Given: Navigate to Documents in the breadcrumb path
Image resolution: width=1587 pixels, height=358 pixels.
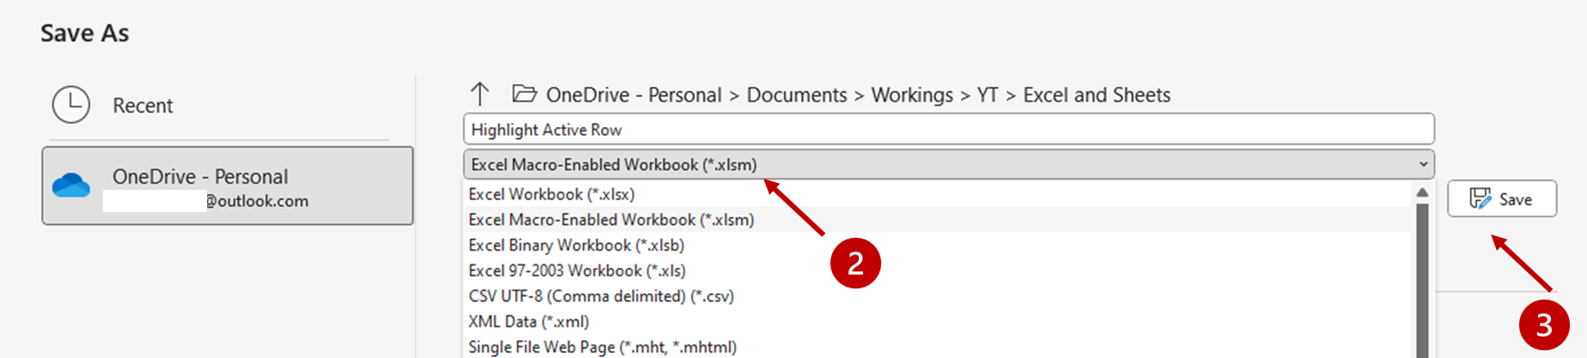Looking at the screenshot, I should click(x=796, y=95).
